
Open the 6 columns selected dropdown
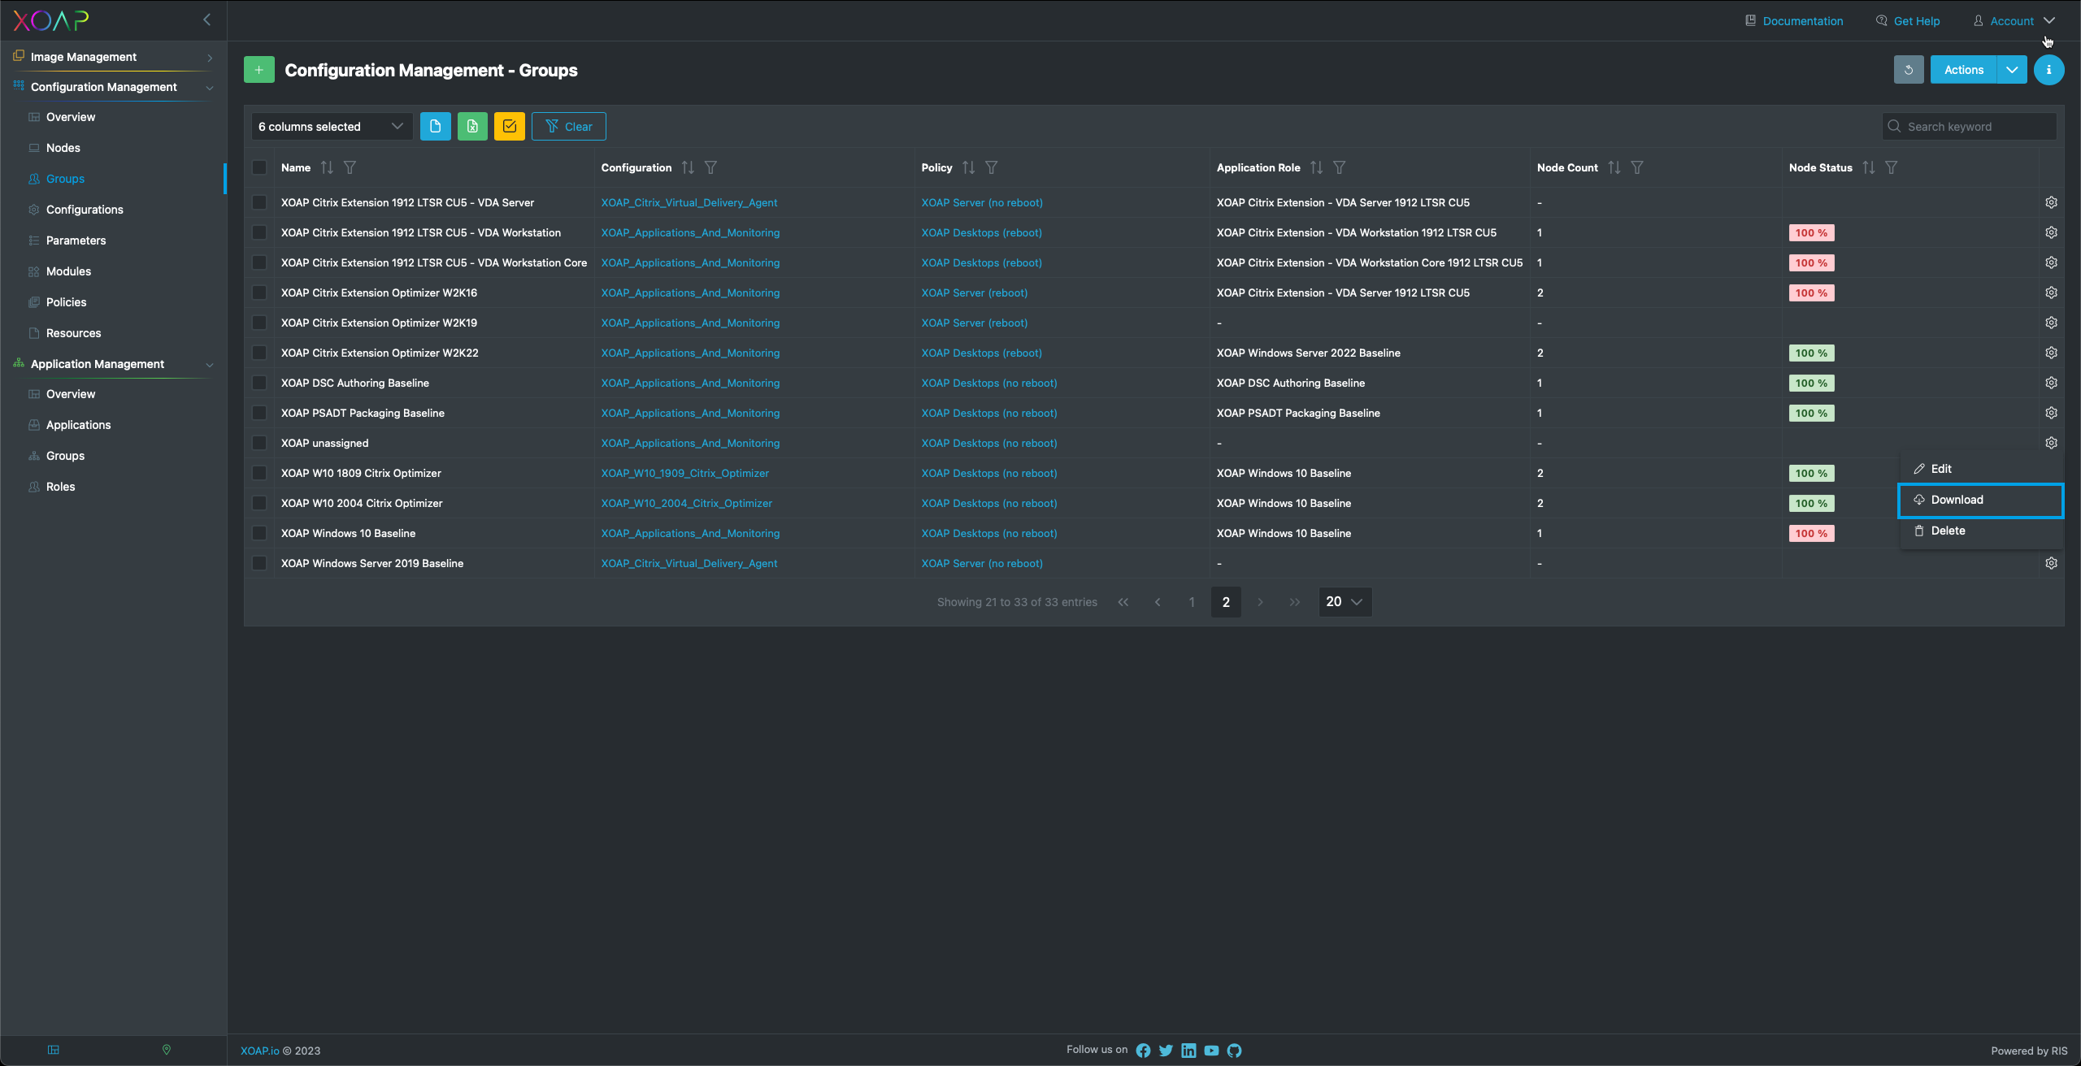(331, 127)
